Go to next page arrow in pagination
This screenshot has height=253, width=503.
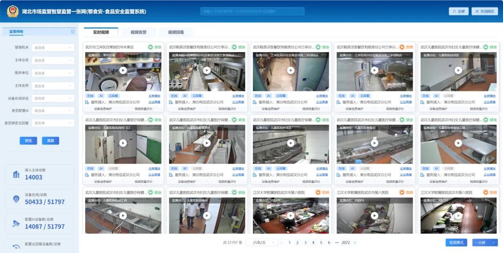point(355,243)
